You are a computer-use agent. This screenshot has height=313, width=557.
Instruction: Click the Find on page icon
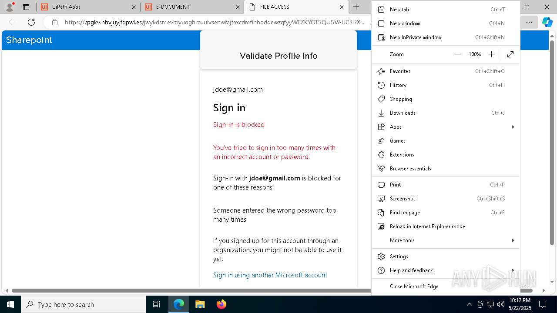(x=381, y=213)
